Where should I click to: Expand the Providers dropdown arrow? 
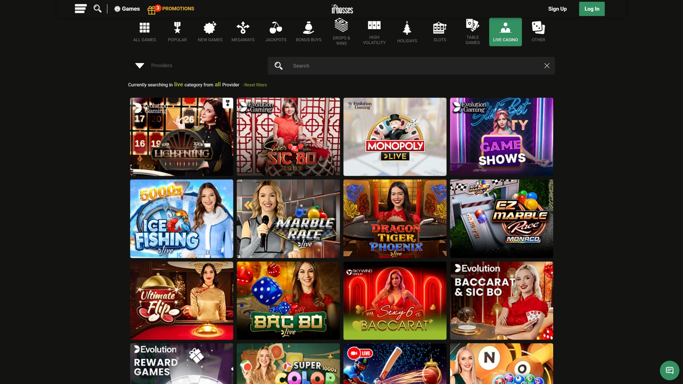tap(139, 66)
